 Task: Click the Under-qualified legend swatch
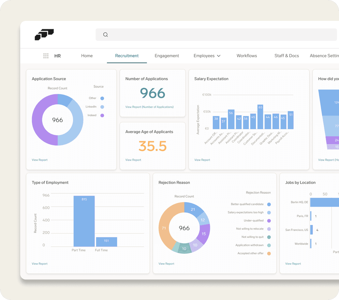(269, 221)
